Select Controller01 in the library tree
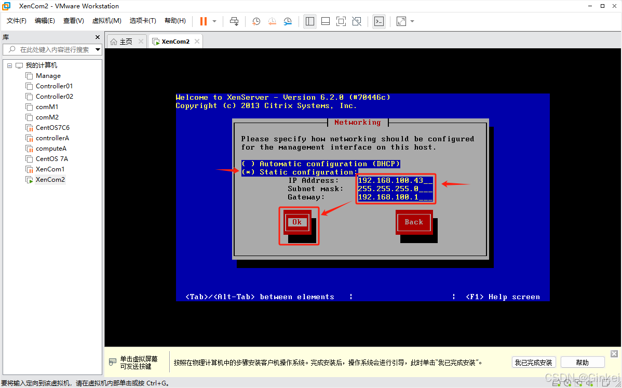This screenshot has height=388, width=622. tap(54, 86)
